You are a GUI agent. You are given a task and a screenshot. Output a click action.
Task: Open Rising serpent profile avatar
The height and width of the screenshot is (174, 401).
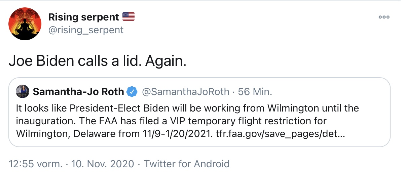[x=25, y=24]
